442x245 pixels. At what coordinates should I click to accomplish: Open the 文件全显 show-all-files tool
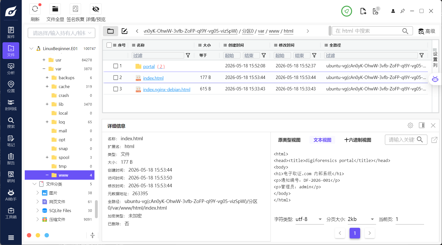pos(55,9)
